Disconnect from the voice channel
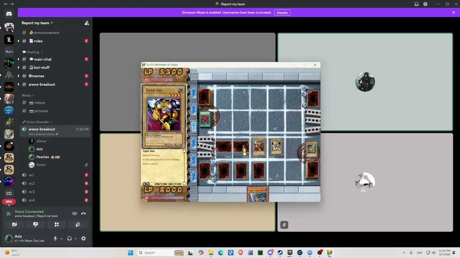The image size is (460, 258). pyautogui.click(x=83, y=214)
